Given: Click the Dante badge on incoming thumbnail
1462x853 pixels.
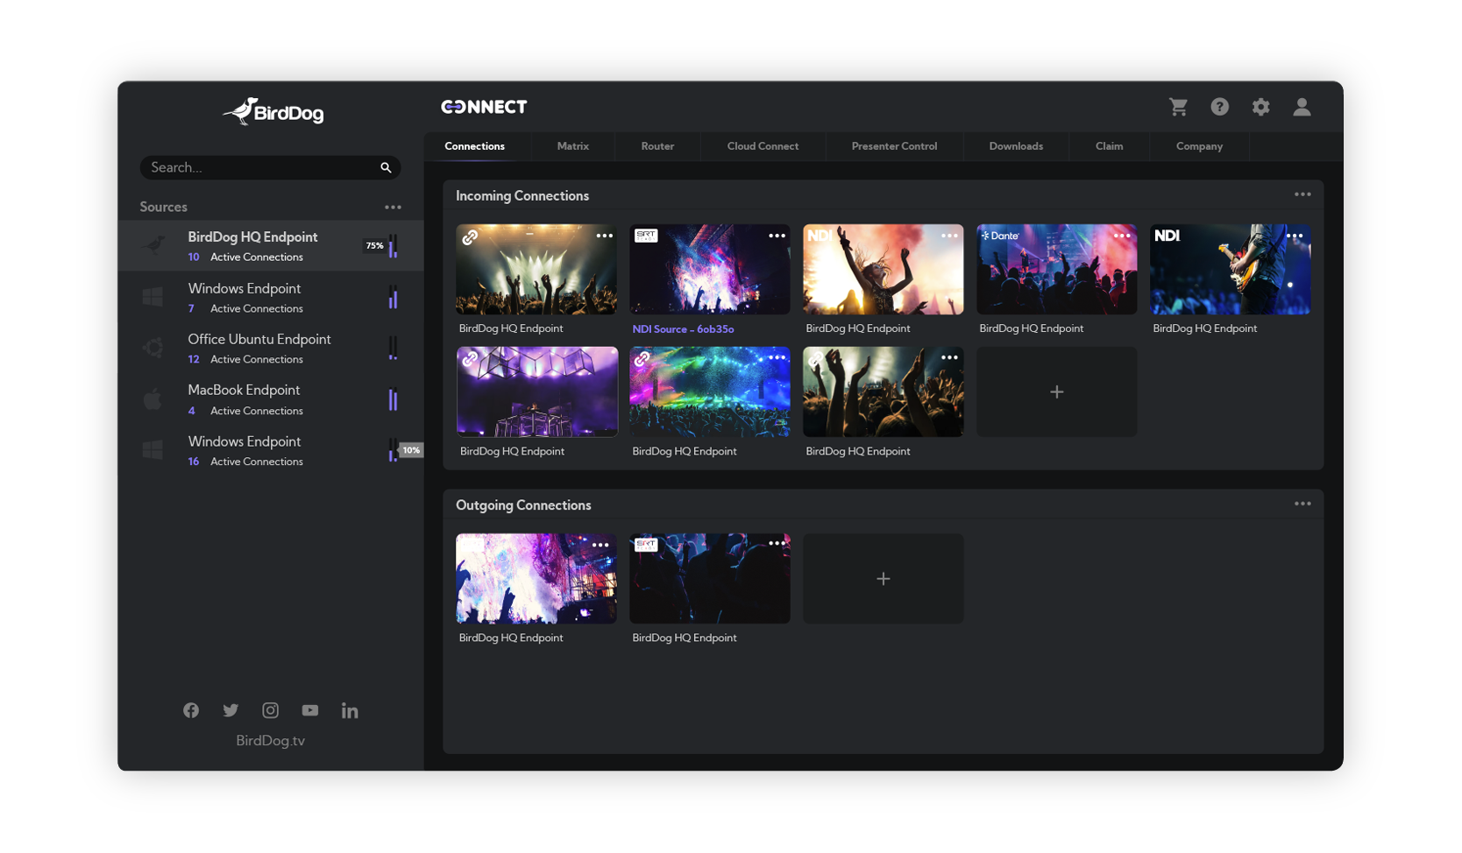Looking at the screenshot, I should (1000, 236).
